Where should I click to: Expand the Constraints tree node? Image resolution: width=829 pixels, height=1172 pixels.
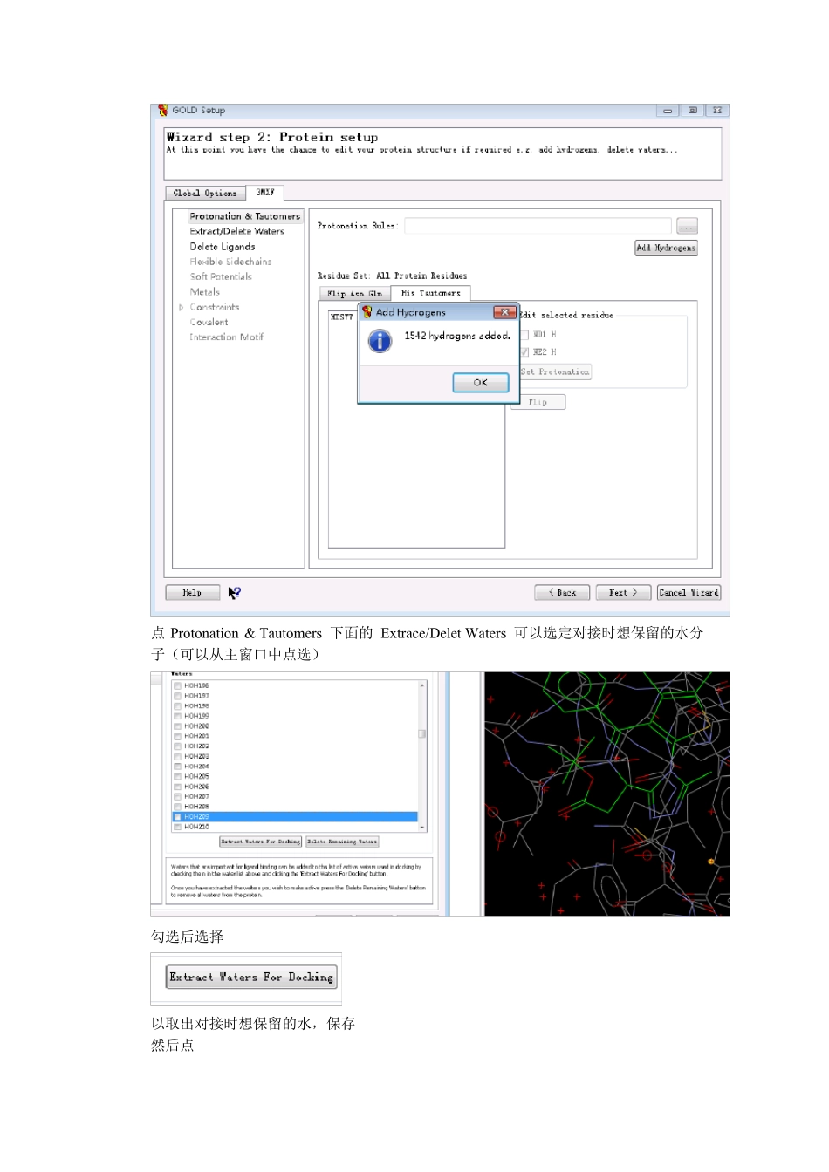click(x=182, y=307)
